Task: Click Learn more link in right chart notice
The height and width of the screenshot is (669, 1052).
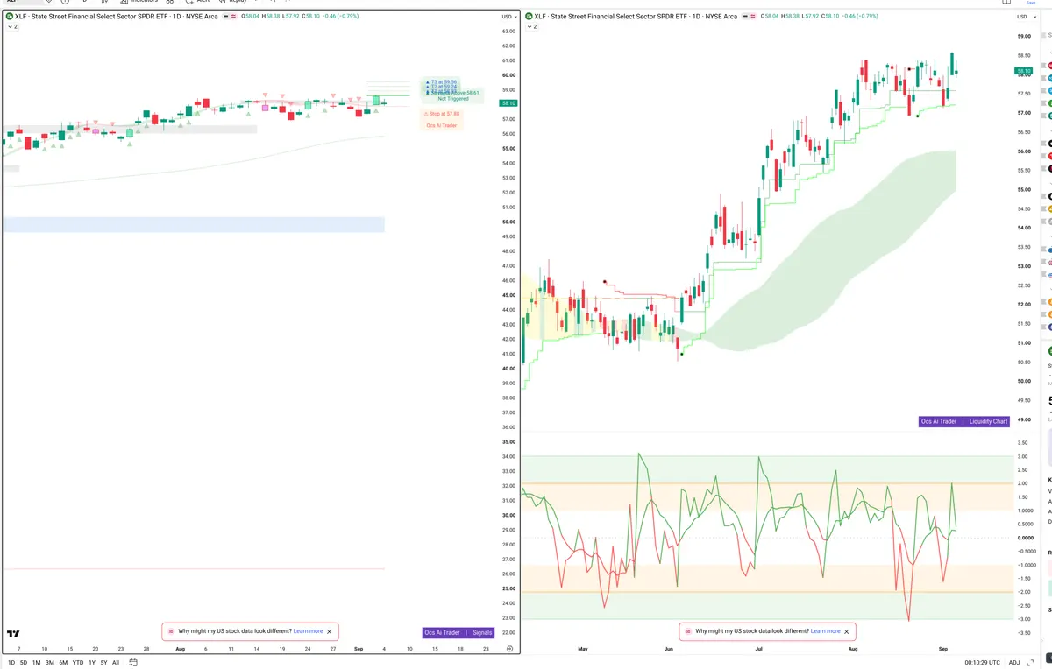Action: coord(826,631)
